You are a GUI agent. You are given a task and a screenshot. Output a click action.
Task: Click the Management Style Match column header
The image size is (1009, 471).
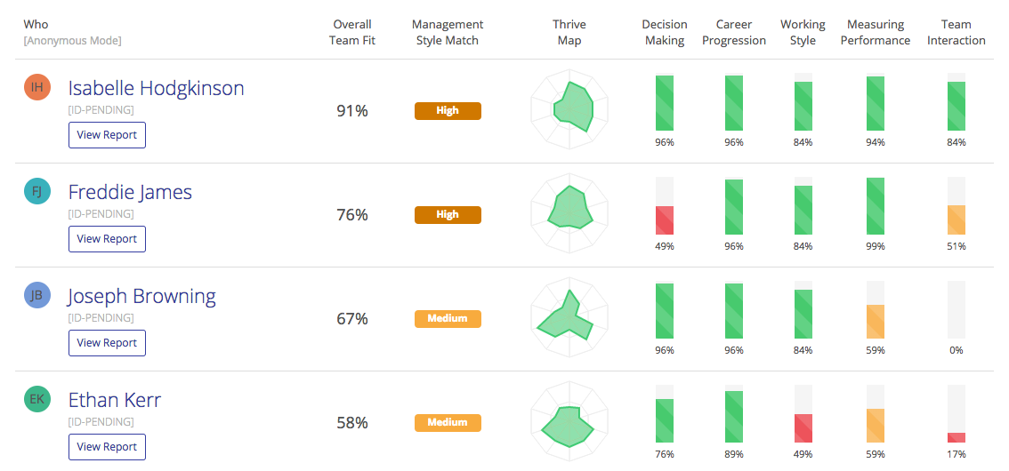point(448,32)
